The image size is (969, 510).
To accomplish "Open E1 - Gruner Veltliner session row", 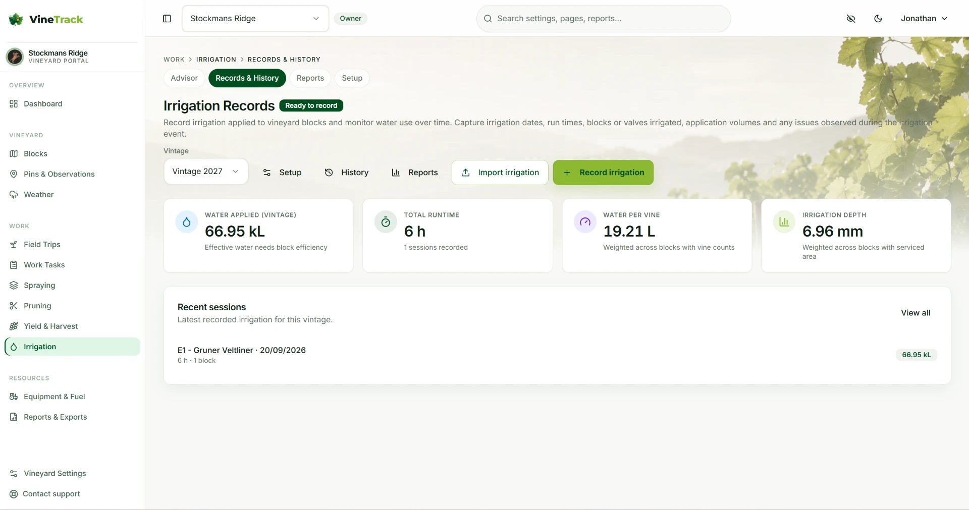I will point(557,355).
